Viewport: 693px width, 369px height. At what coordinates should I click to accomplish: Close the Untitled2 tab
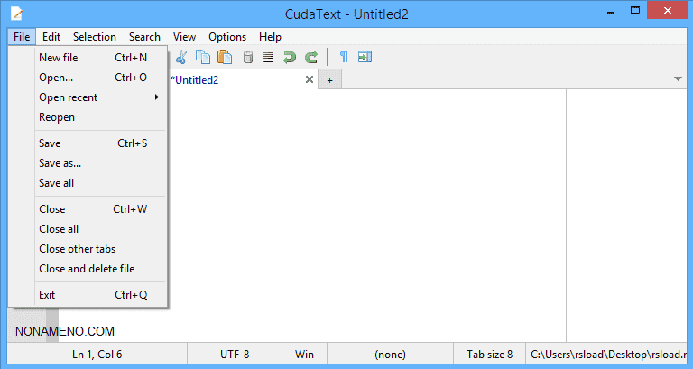pyautogui.click(x=310, y=79)
